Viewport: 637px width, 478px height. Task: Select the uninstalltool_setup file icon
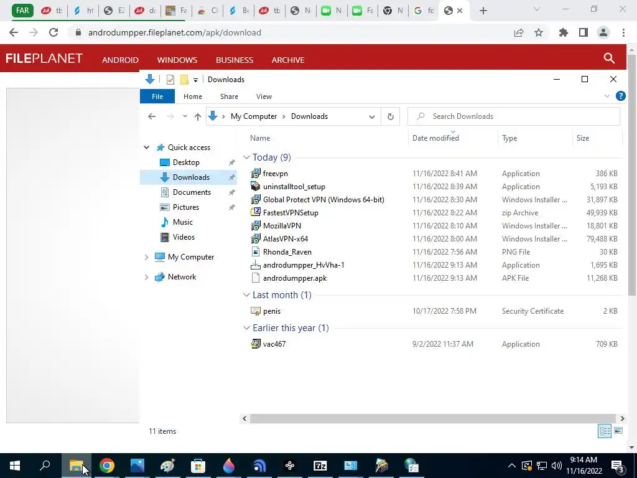[x=256, y=187]
